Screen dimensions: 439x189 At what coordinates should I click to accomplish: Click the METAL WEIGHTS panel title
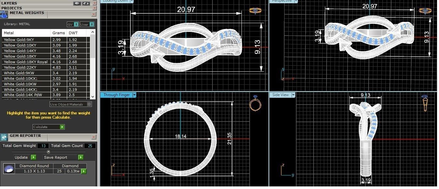click(27, 13)
